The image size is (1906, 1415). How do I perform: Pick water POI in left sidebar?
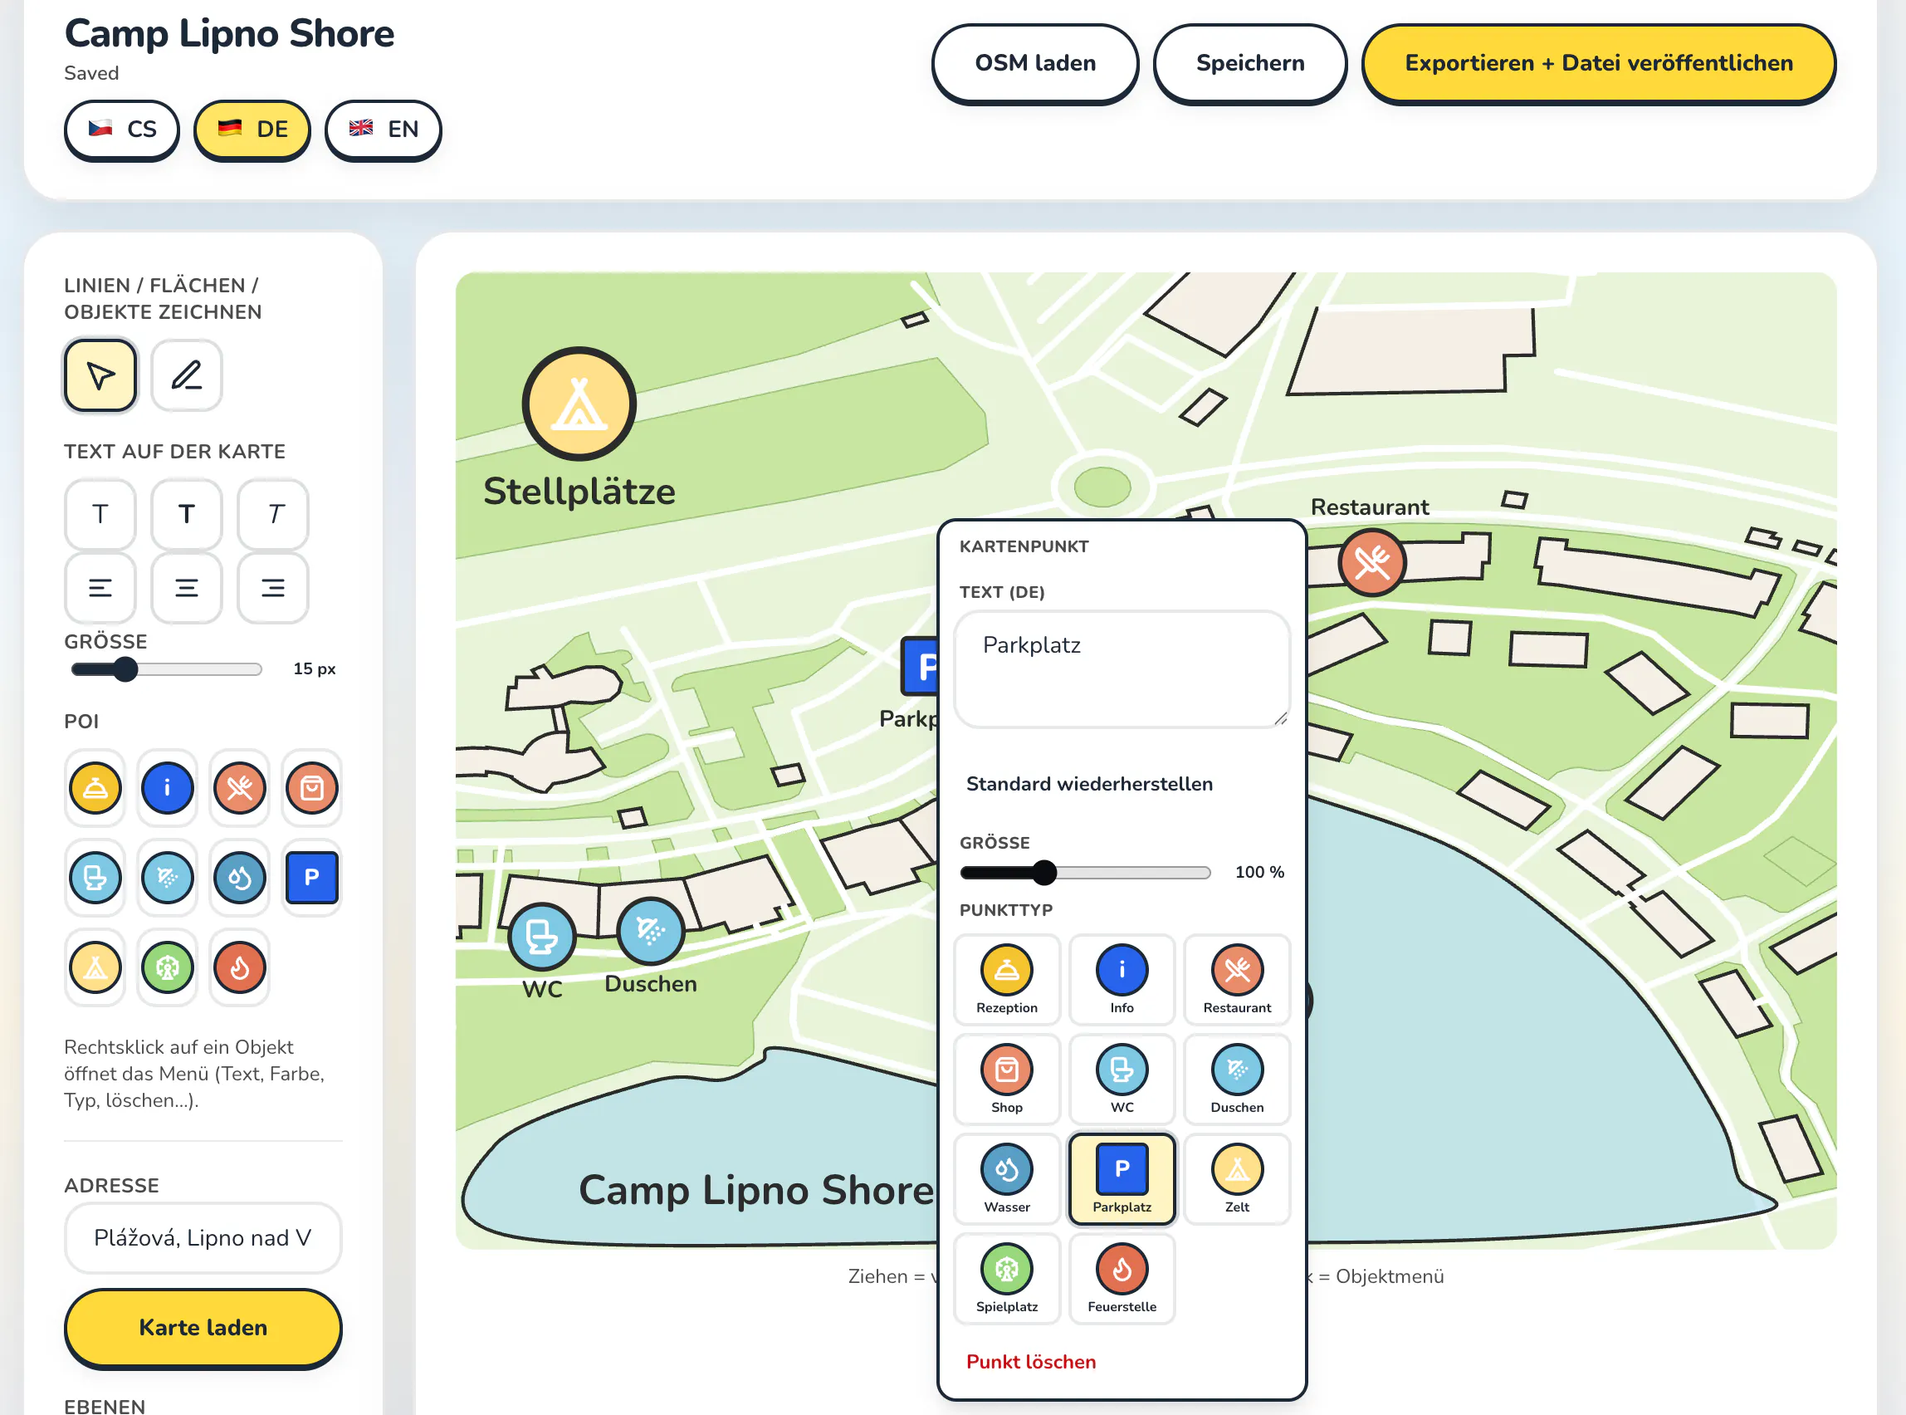[240, 877]
